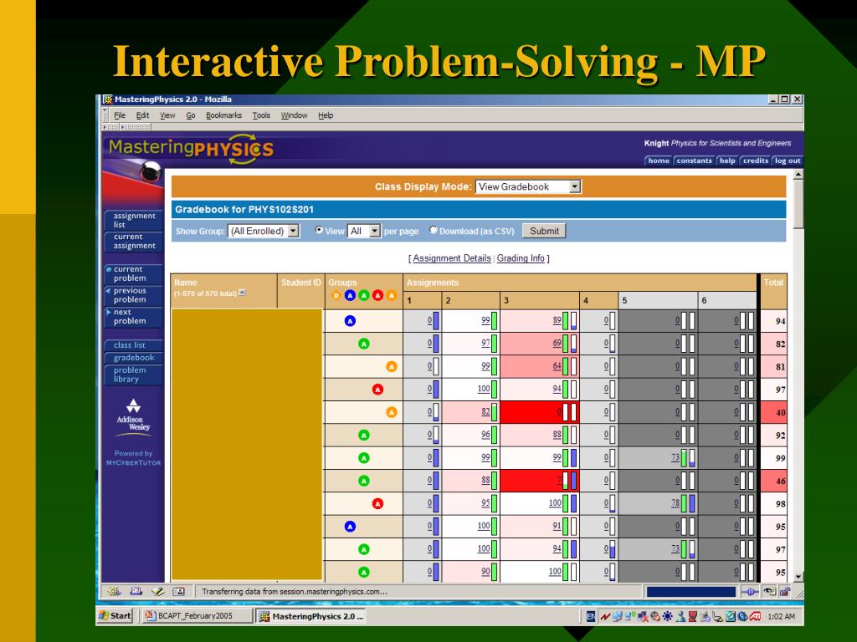
Task: Open Mail & Newsgroups status bar icon
Action: [x=136, y=591]
